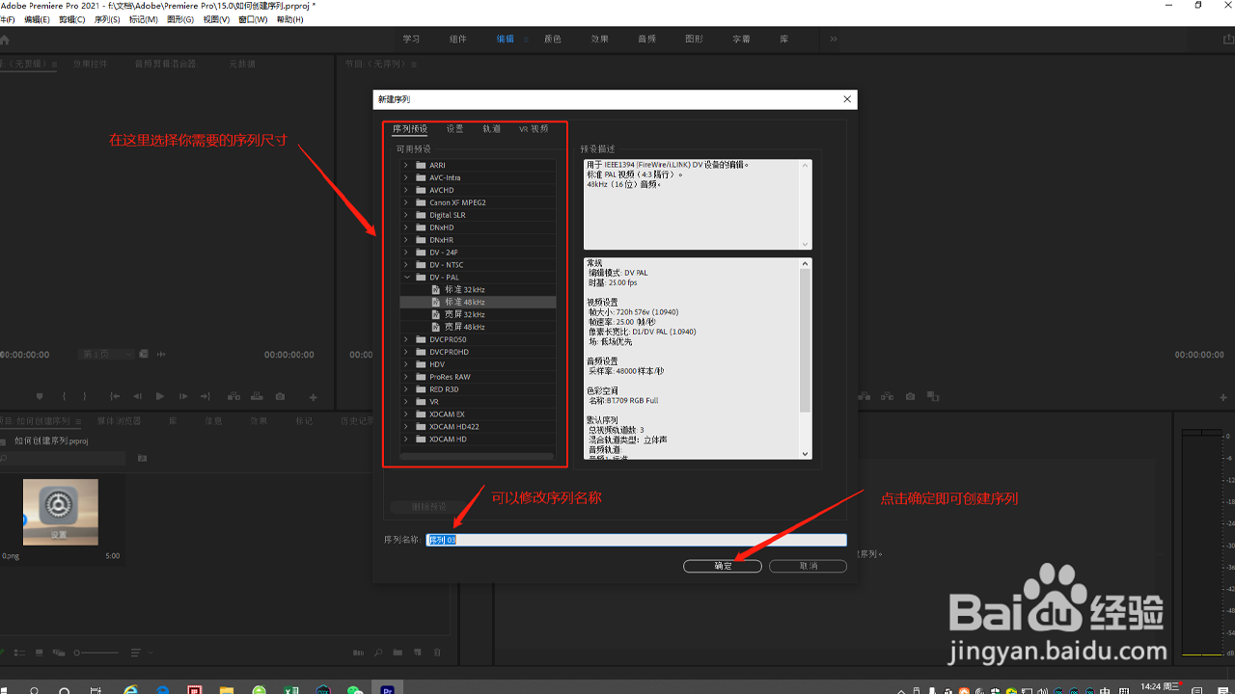Image resolution: width=1235 pixels, height=694 pixels.
Task: Expand the XDCAM HD422 preset folder
Action: pyautogui.click(x=406, y=426)
